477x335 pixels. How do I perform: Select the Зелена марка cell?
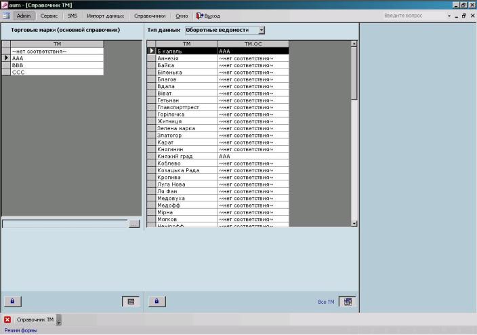(186, 128)
